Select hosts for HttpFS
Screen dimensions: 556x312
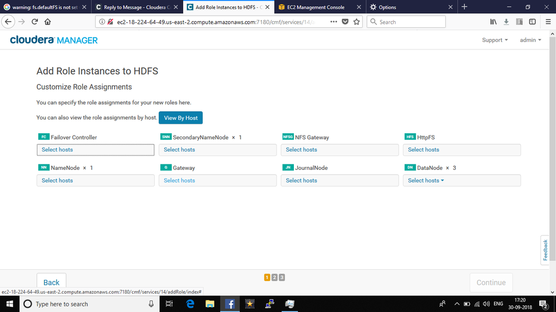[462, 150]
